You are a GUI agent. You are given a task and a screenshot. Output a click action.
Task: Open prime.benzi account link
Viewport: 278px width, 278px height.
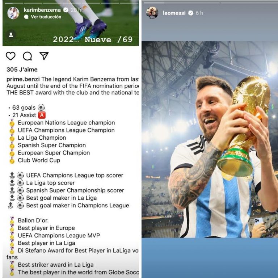click(23, 79)
